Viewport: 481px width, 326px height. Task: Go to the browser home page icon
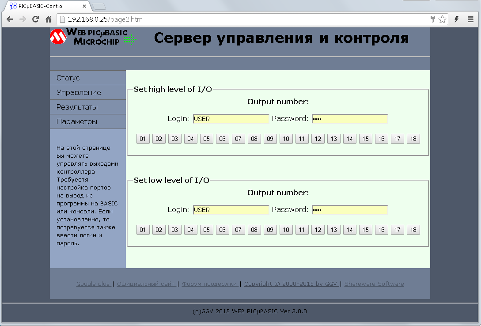49,19
